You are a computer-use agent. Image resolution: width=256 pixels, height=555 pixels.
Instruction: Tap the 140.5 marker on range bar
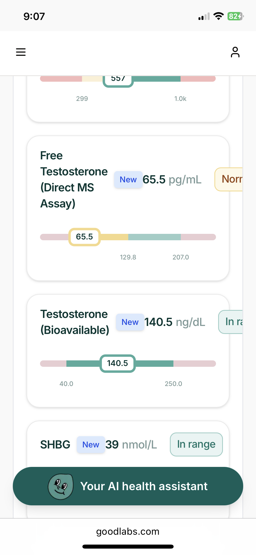point(118,363)
